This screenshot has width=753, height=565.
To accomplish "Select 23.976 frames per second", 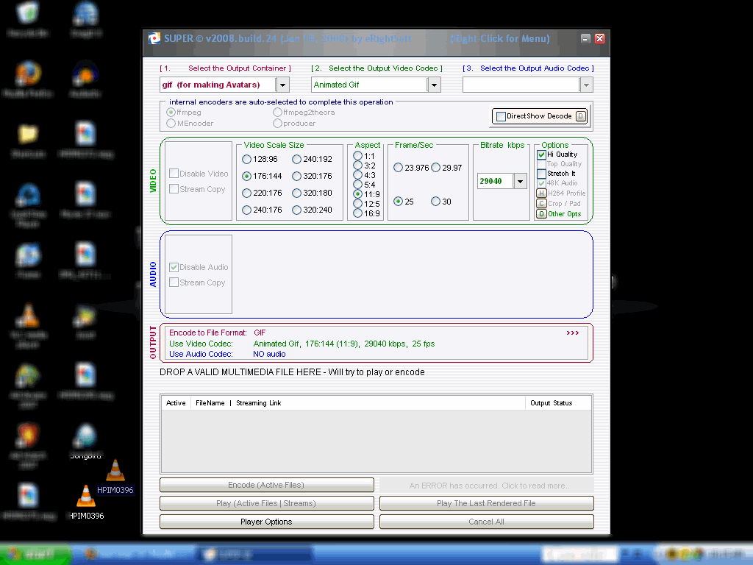I will coord(398,168).
